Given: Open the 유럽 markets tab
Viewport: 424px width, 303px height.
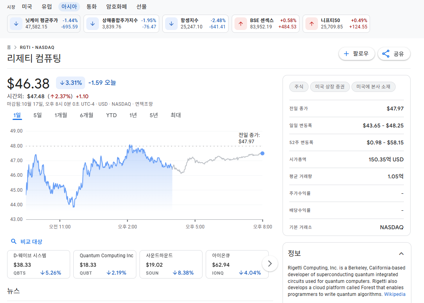Looking at the screenshot, I should point(47,6).
